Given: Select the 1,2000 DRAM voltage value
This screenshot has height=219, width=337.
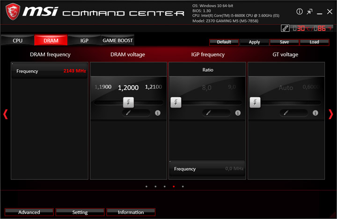Looking at the screenshot, I should pos(128,88).
